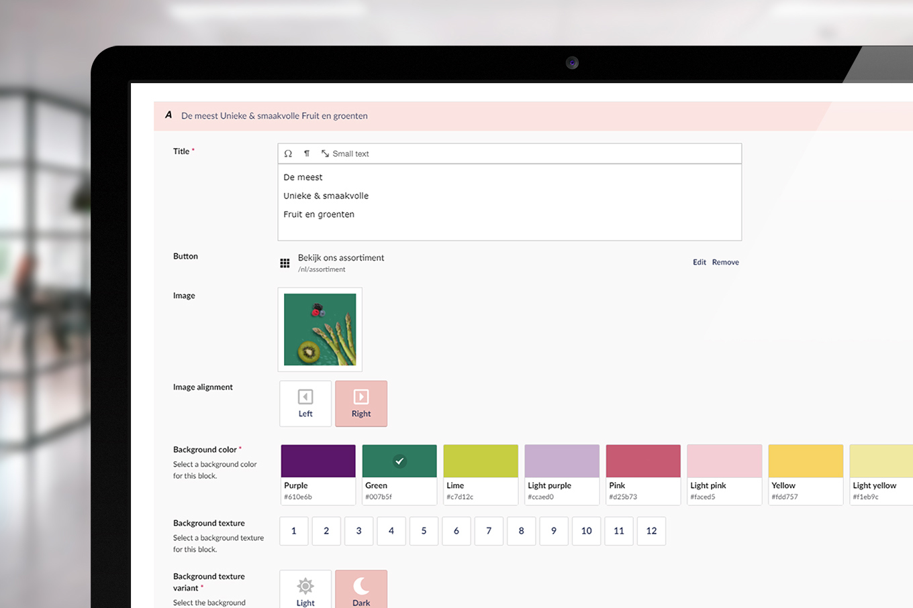Edit the Bekijk ons assortiment button link
This screenshot has width=913, height=608.
click(699, 262)
